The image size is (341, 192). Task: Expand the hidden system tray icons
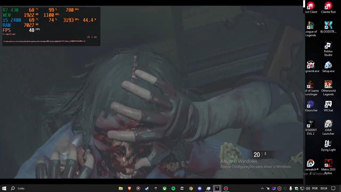click(262, 188)
